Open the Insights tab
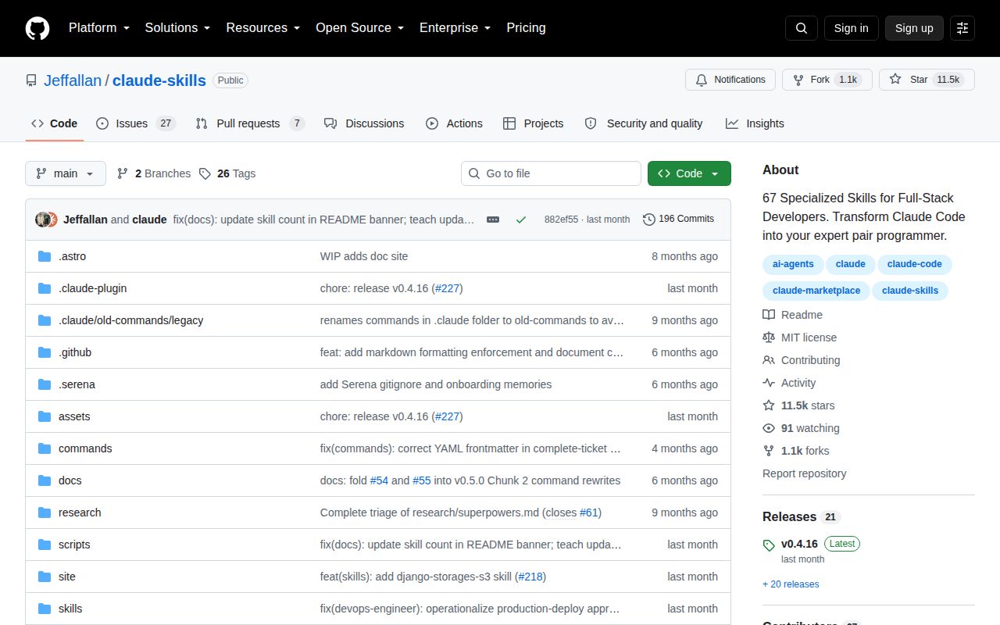 [x=755, y=123]
